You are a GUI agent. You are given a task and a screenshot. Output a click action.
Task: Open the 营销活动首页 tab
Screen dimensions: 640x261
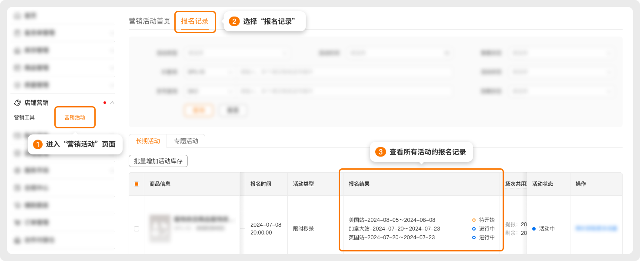(150, 21)
